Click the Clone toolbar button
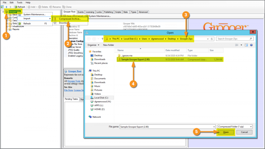This screenshot has height=149, width=265. pyautogui.click(x=67, y=7)
